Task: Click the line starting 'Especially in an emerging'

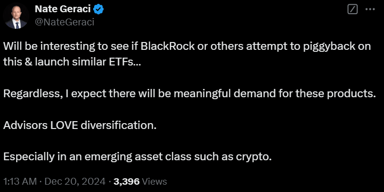Action: tap(138, 157)
